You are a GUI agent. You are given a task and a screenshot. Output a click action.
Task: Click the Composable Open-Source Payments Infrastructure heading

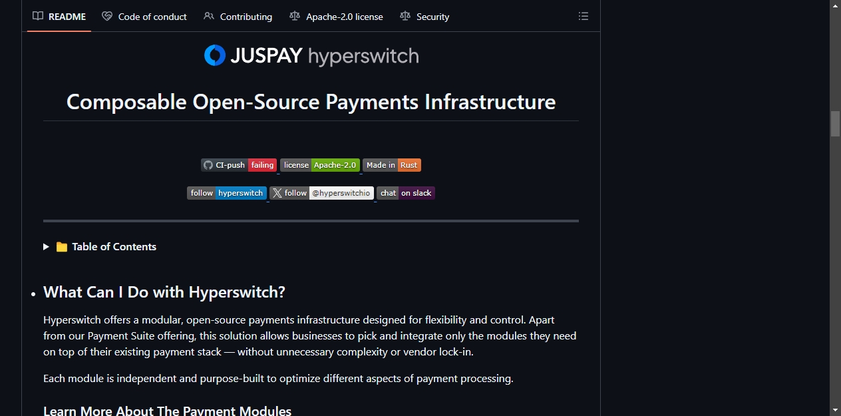311,102
